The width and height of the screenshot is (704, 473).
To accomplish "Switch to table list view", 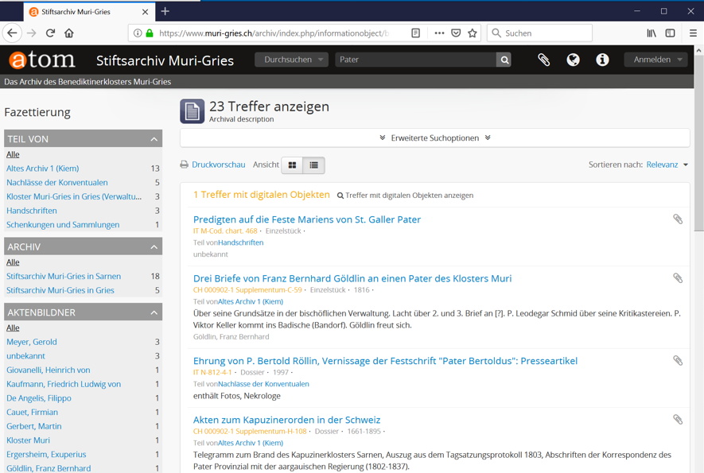I will [314, 165].
